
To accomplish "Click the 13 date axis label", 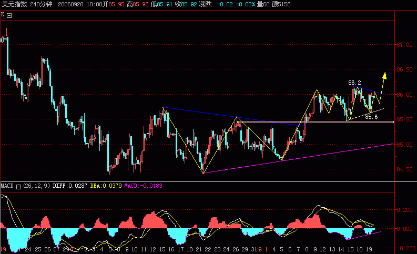I will coord(332,249).
